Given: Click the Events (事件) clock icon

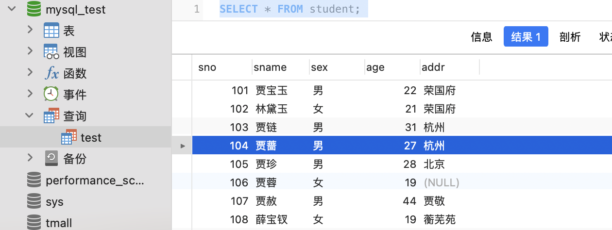Looking at the screenshot, I should 51,94.
